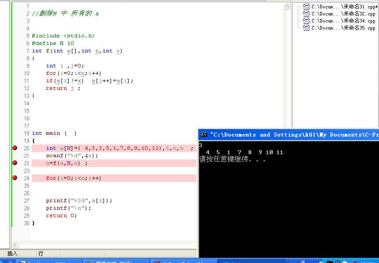This screenshot has width=379, height=263.
Task: Click the console output row 4 5 1 7 8 9 10 11
Action: point(244,152)
